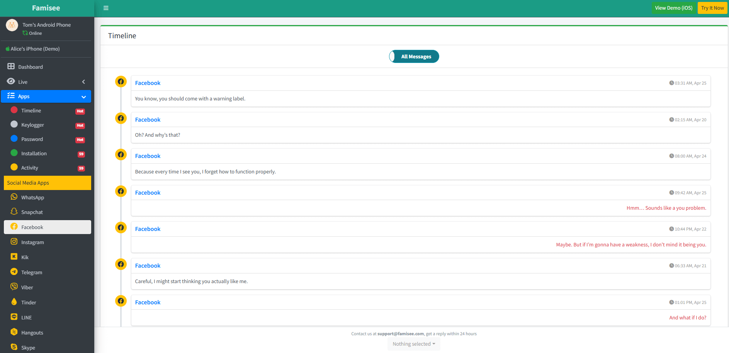Toggle the sidebar hamburger menu

[106, 8]
